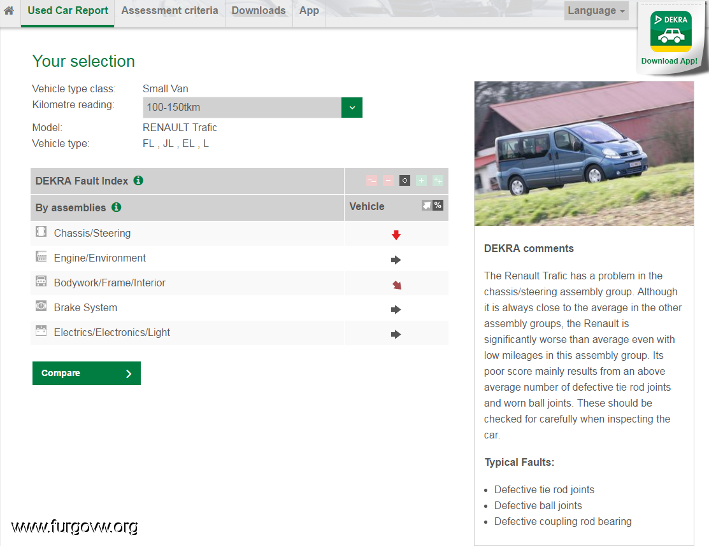Screen dimensions: 709x546
Task: Switch Vehicle column to arrow view
Action: (426, 206)
